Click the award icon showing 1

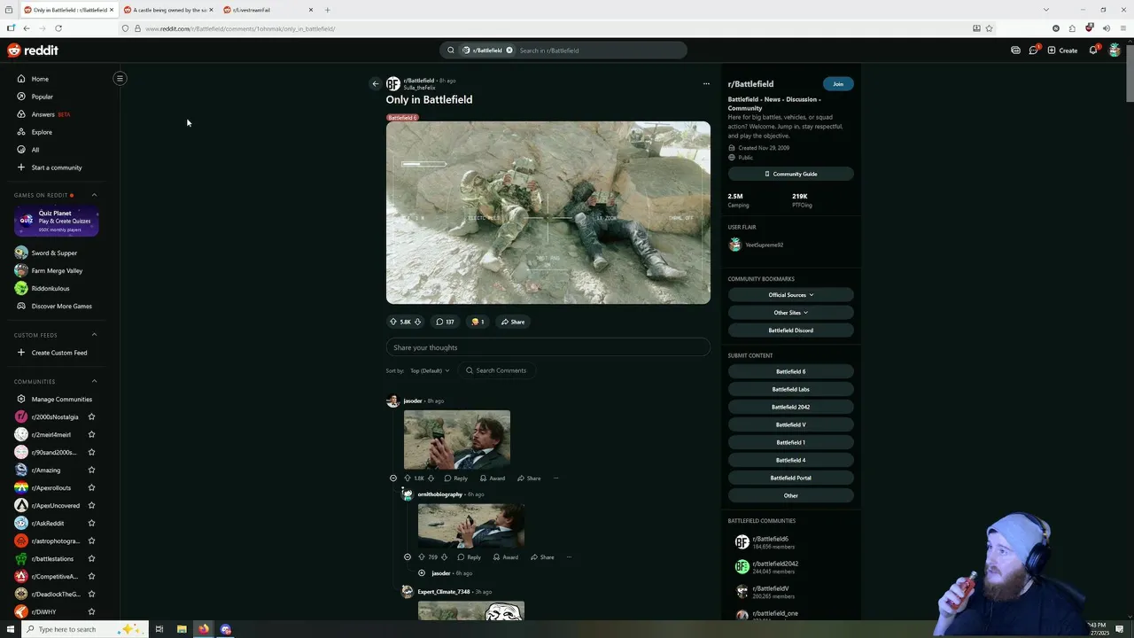[x=478, y=322]
